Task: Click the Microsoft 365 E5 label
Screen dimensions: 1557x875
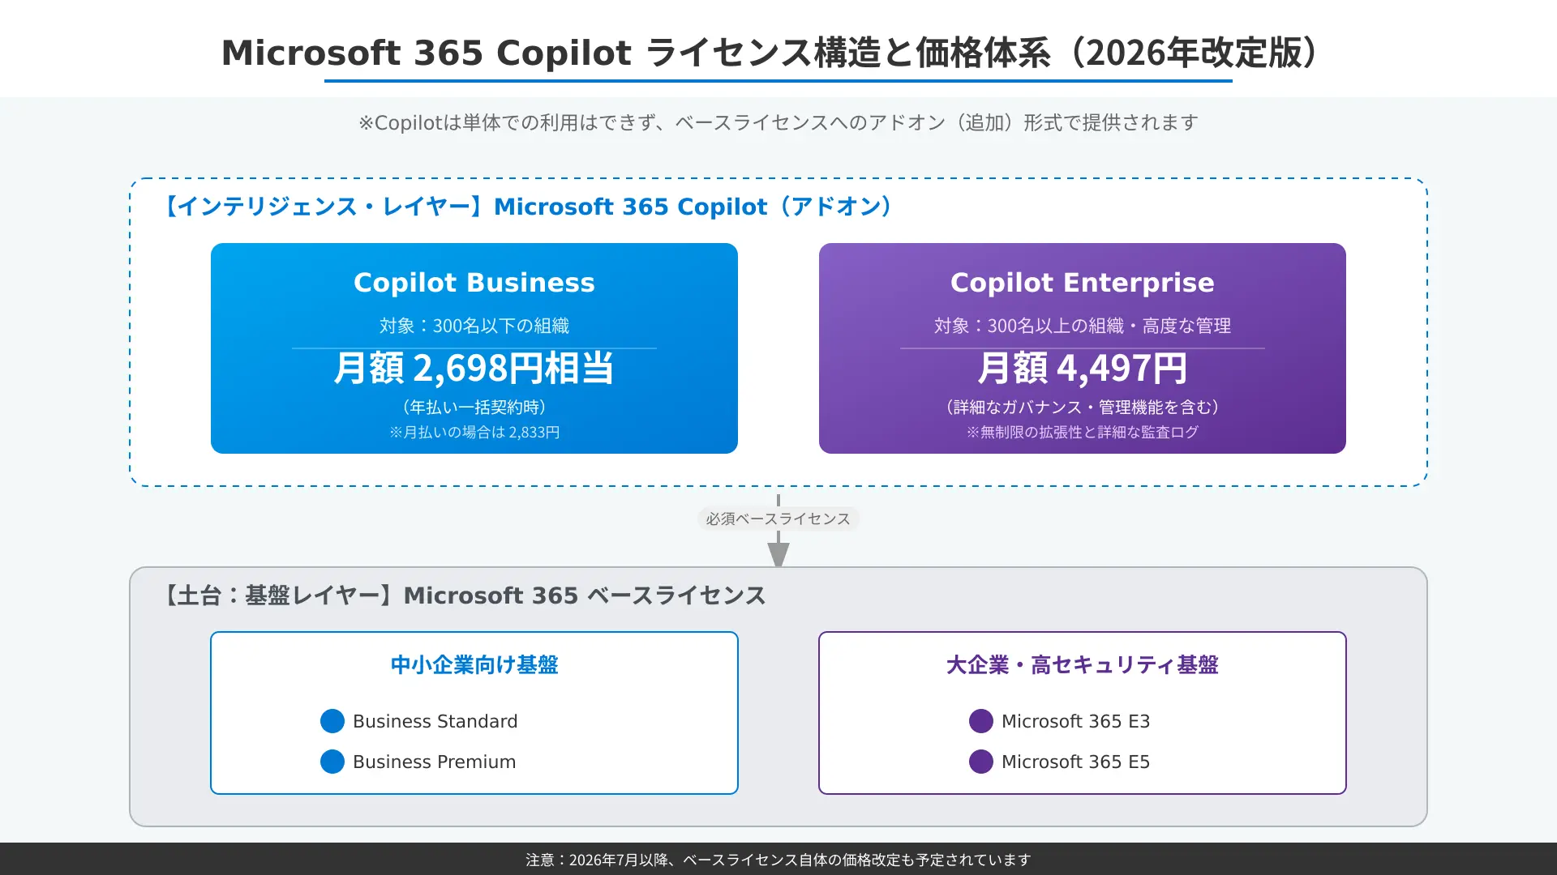Action: (1076, 762)
